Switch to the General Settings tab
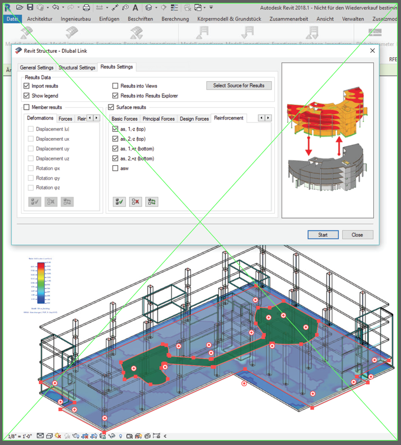This screenshot has width=401, height=445. [x=37, y=67]
